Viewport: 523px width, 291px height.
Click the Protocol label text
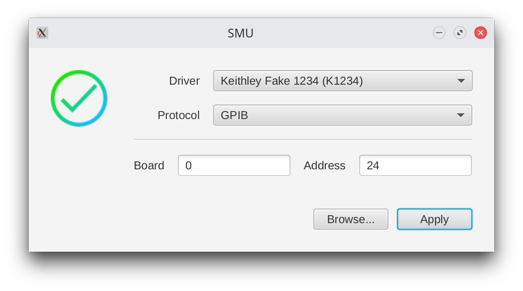click(178, 115)
